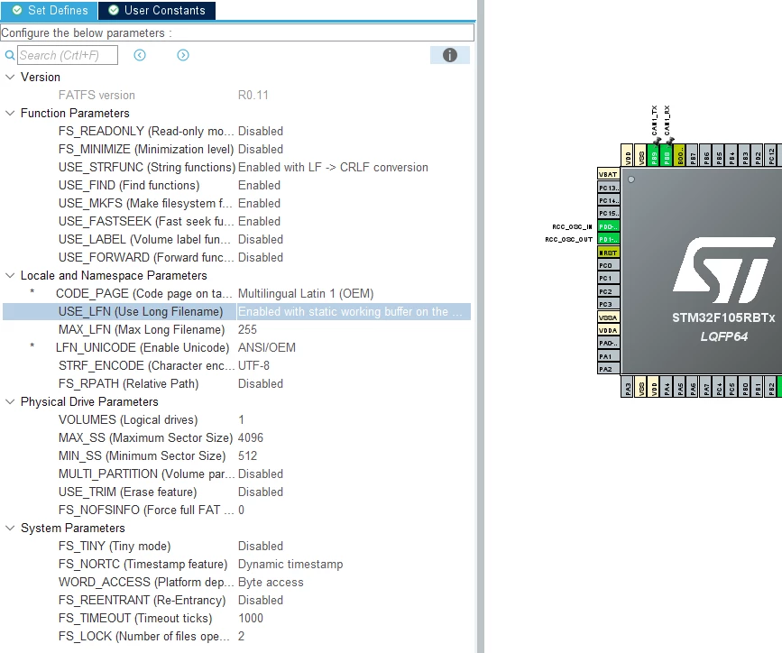The height and width of the screenshot is (653, 782).
Task: Collapse the Version section
Action: click(x=10, y=77)
